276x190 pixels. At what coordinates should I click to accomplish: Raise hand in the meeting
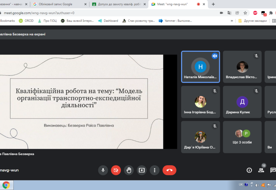click(x=129, y=170)
